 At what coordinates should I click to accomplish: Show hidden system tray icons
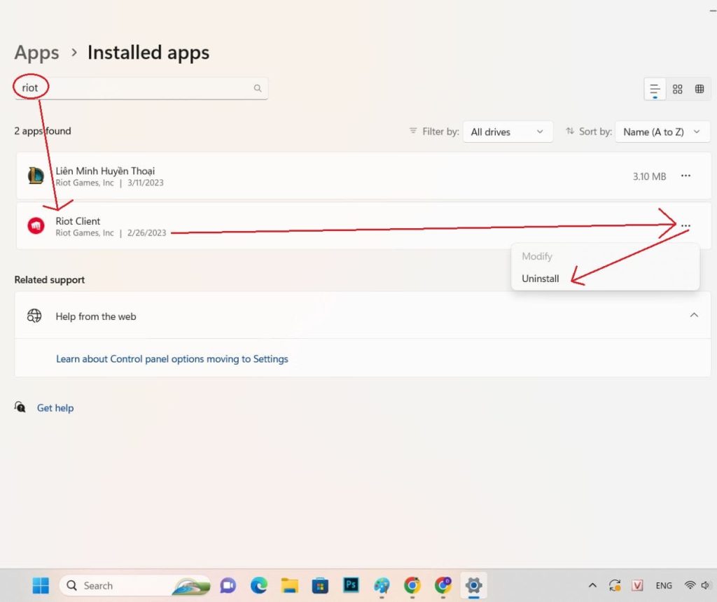592,585
